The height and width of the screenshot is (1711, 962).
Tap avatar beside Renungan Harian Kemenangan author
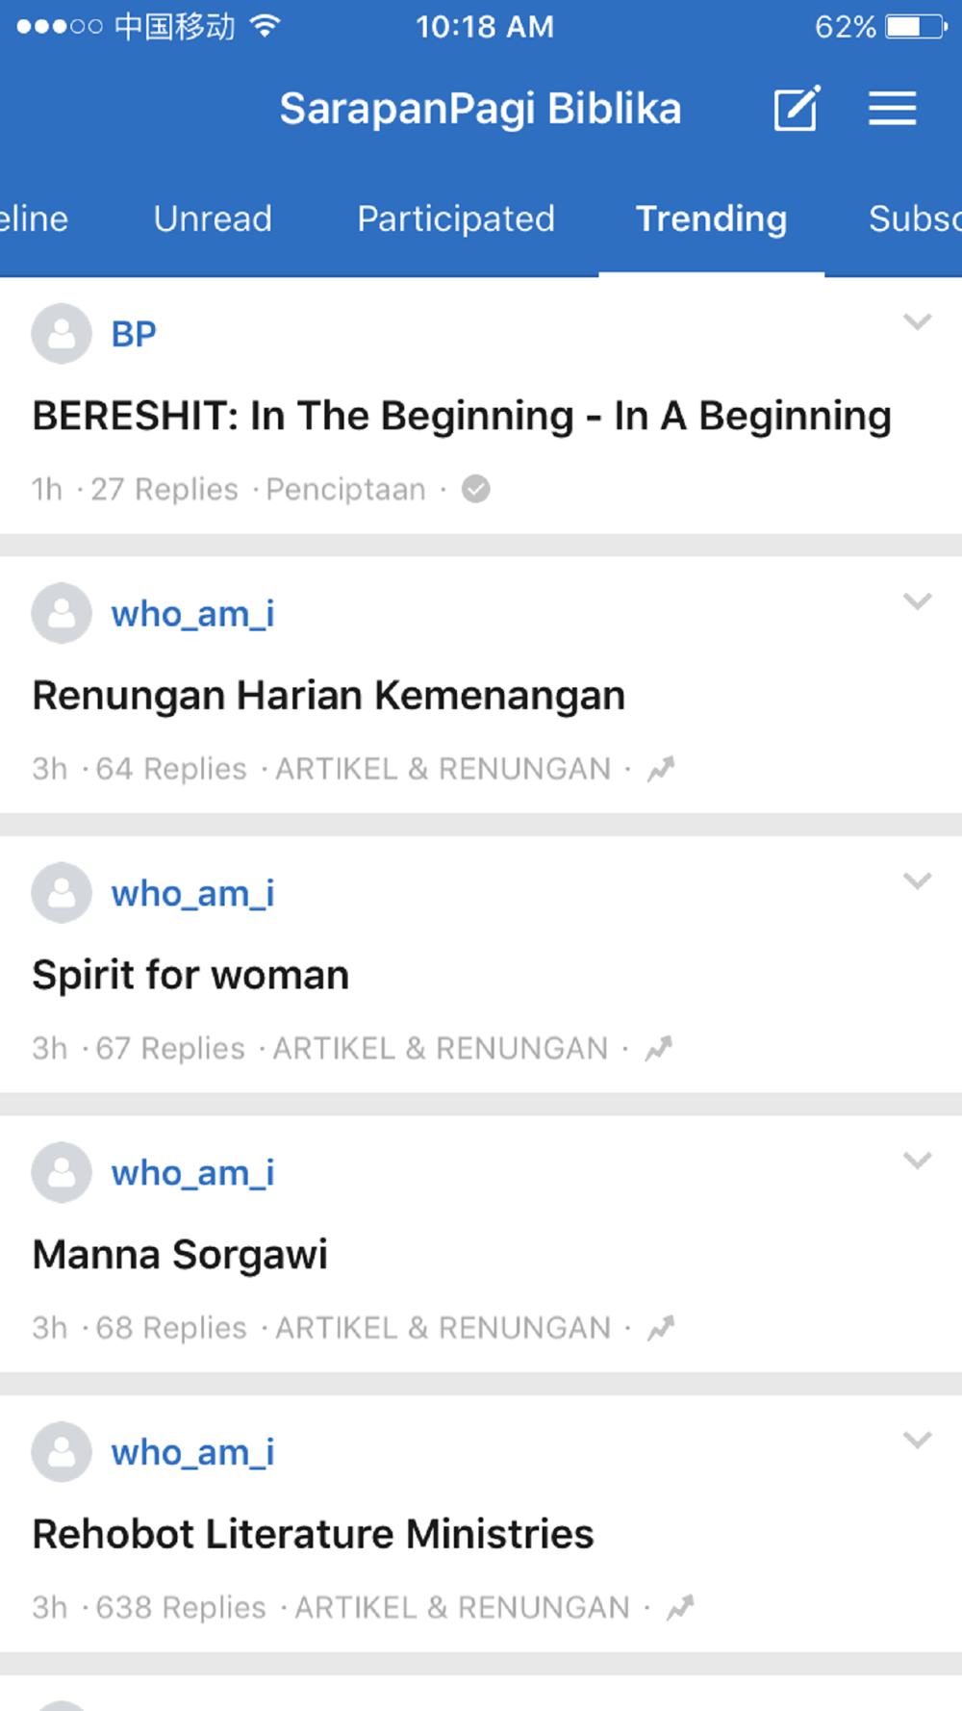[62, 613]
